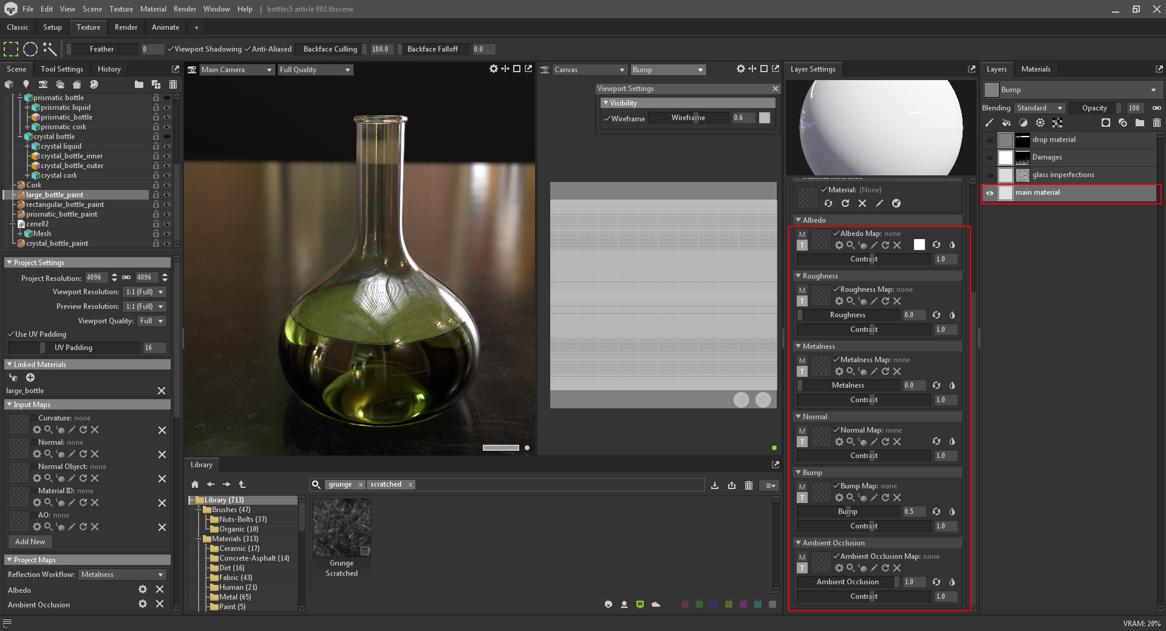The image size is (1166, 631).
Task: Delete selected layer with trash icon
Action: (x=1157, y=123)
